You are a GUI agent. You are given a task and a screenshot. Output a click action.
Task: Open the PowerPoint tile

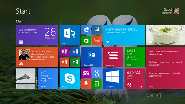pos(64,62)
